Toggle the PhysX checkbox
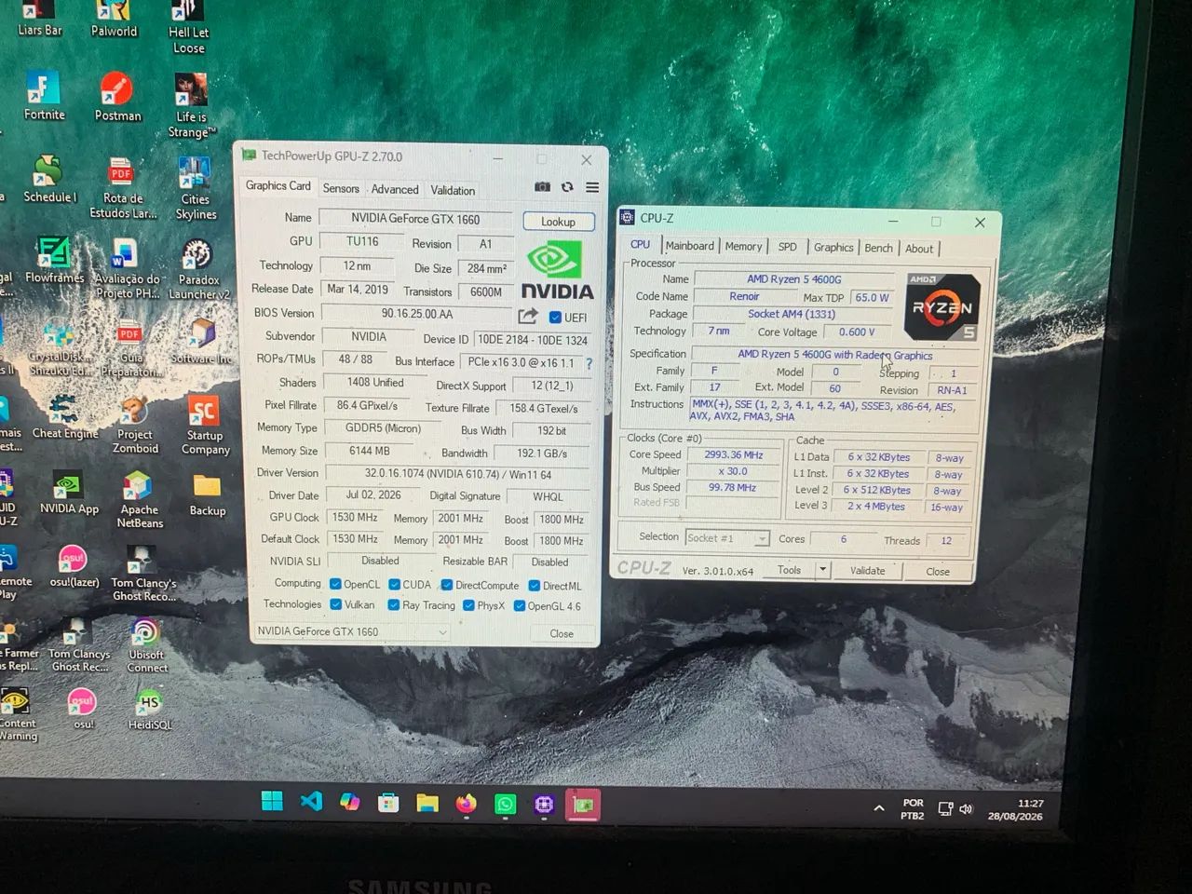The image size is (1192, 894). click(468, 605)
